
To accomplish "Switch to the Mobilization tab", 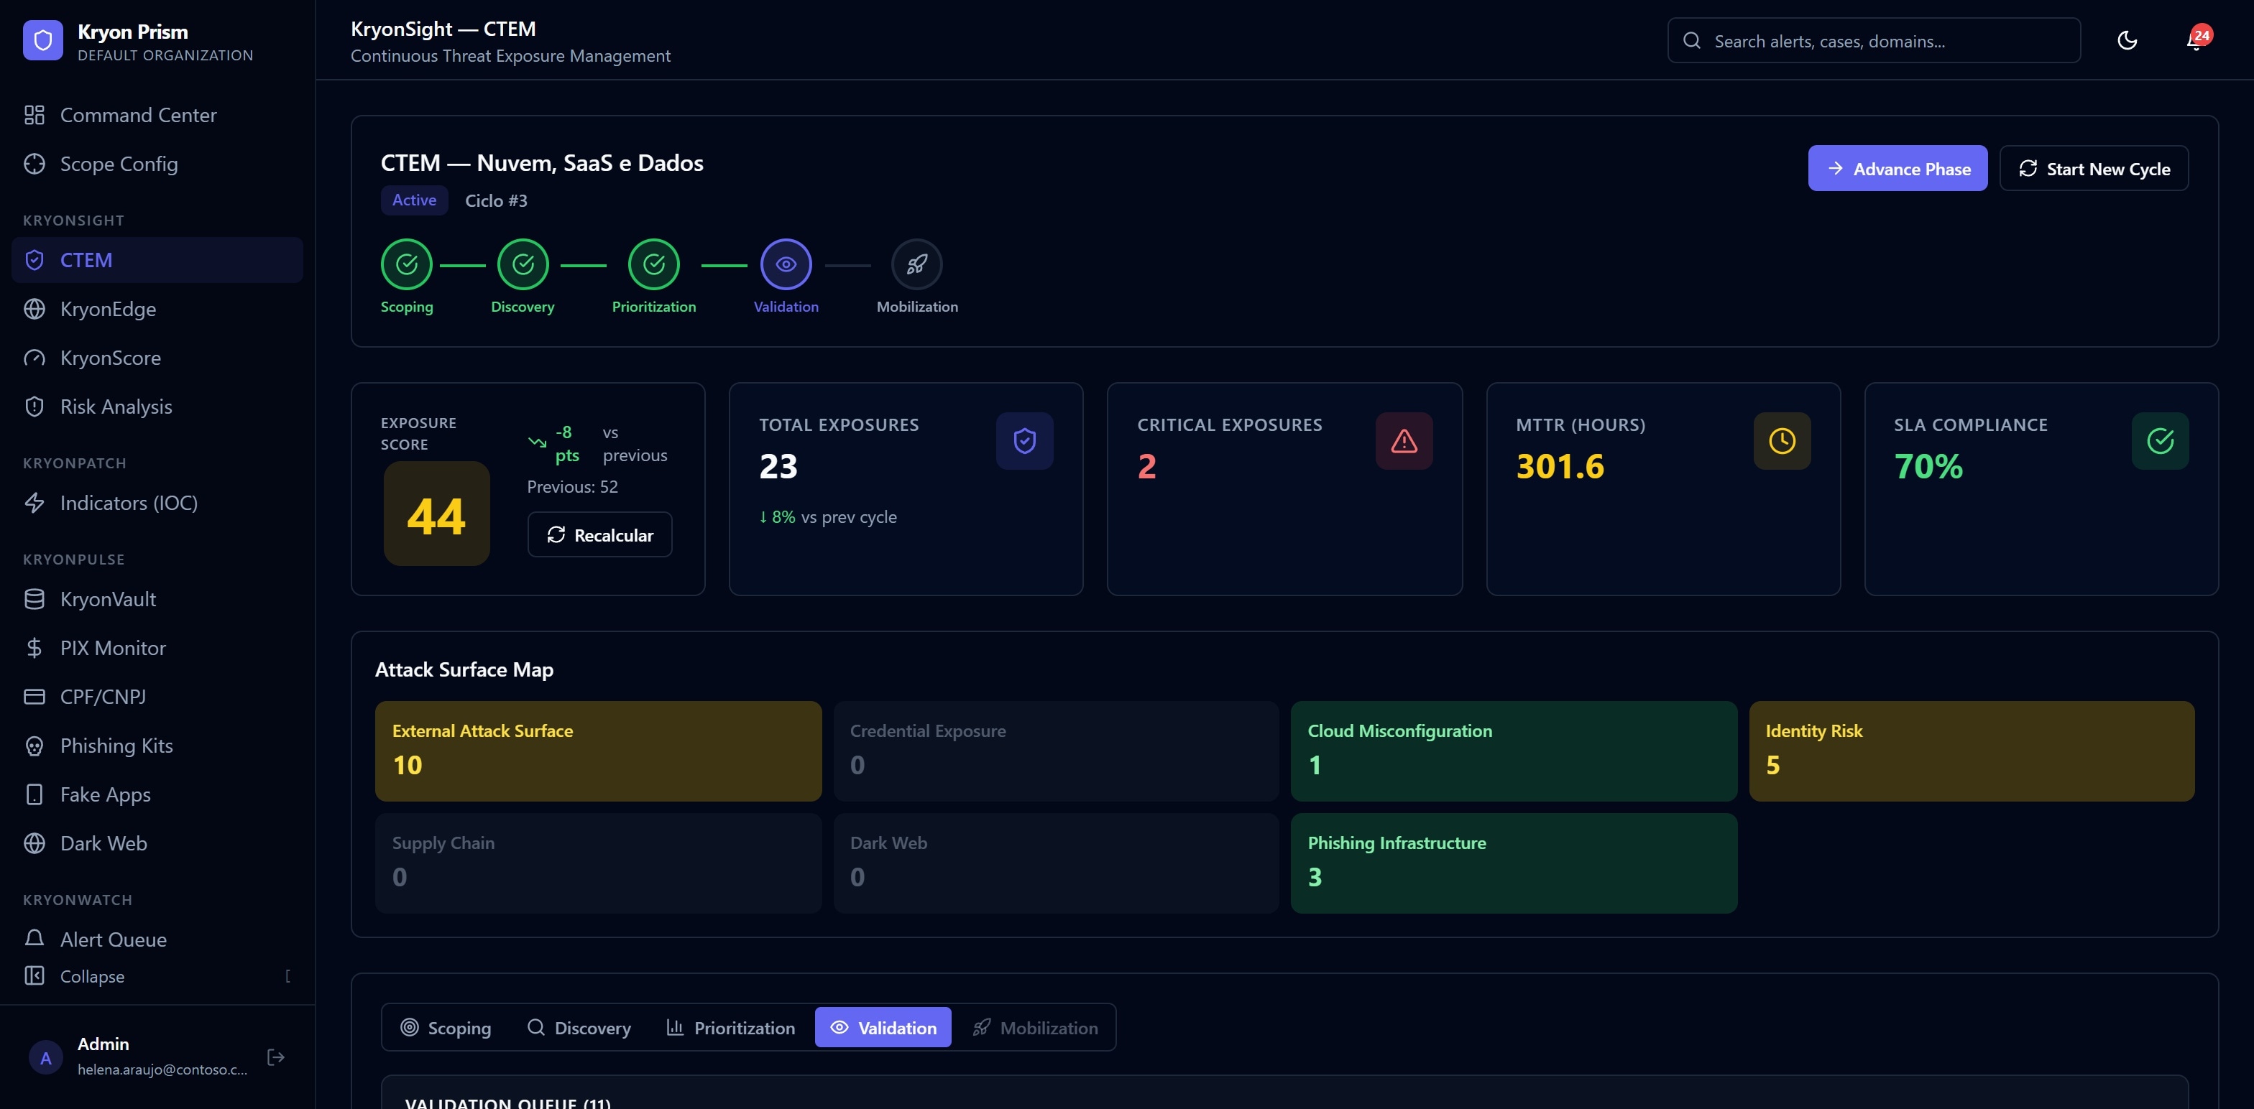I will (1035, 1028).
